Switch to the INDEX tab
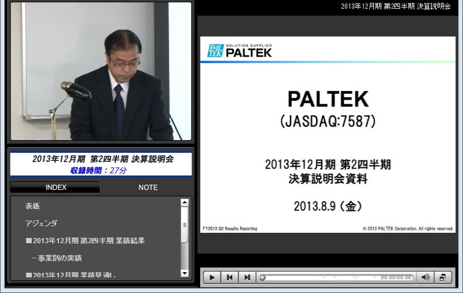The height and width of the screenshot is (293, 463). coord(56,187)
